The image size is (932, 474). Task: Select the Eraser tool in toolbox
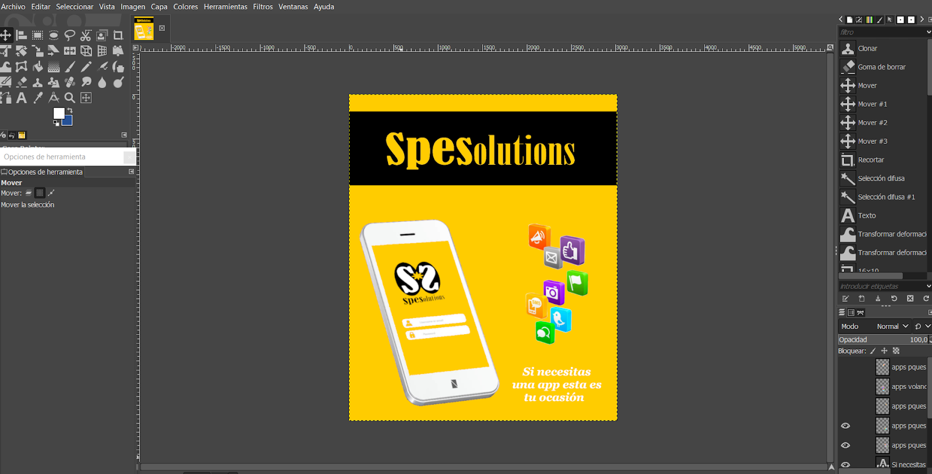(x=22, y=82)
